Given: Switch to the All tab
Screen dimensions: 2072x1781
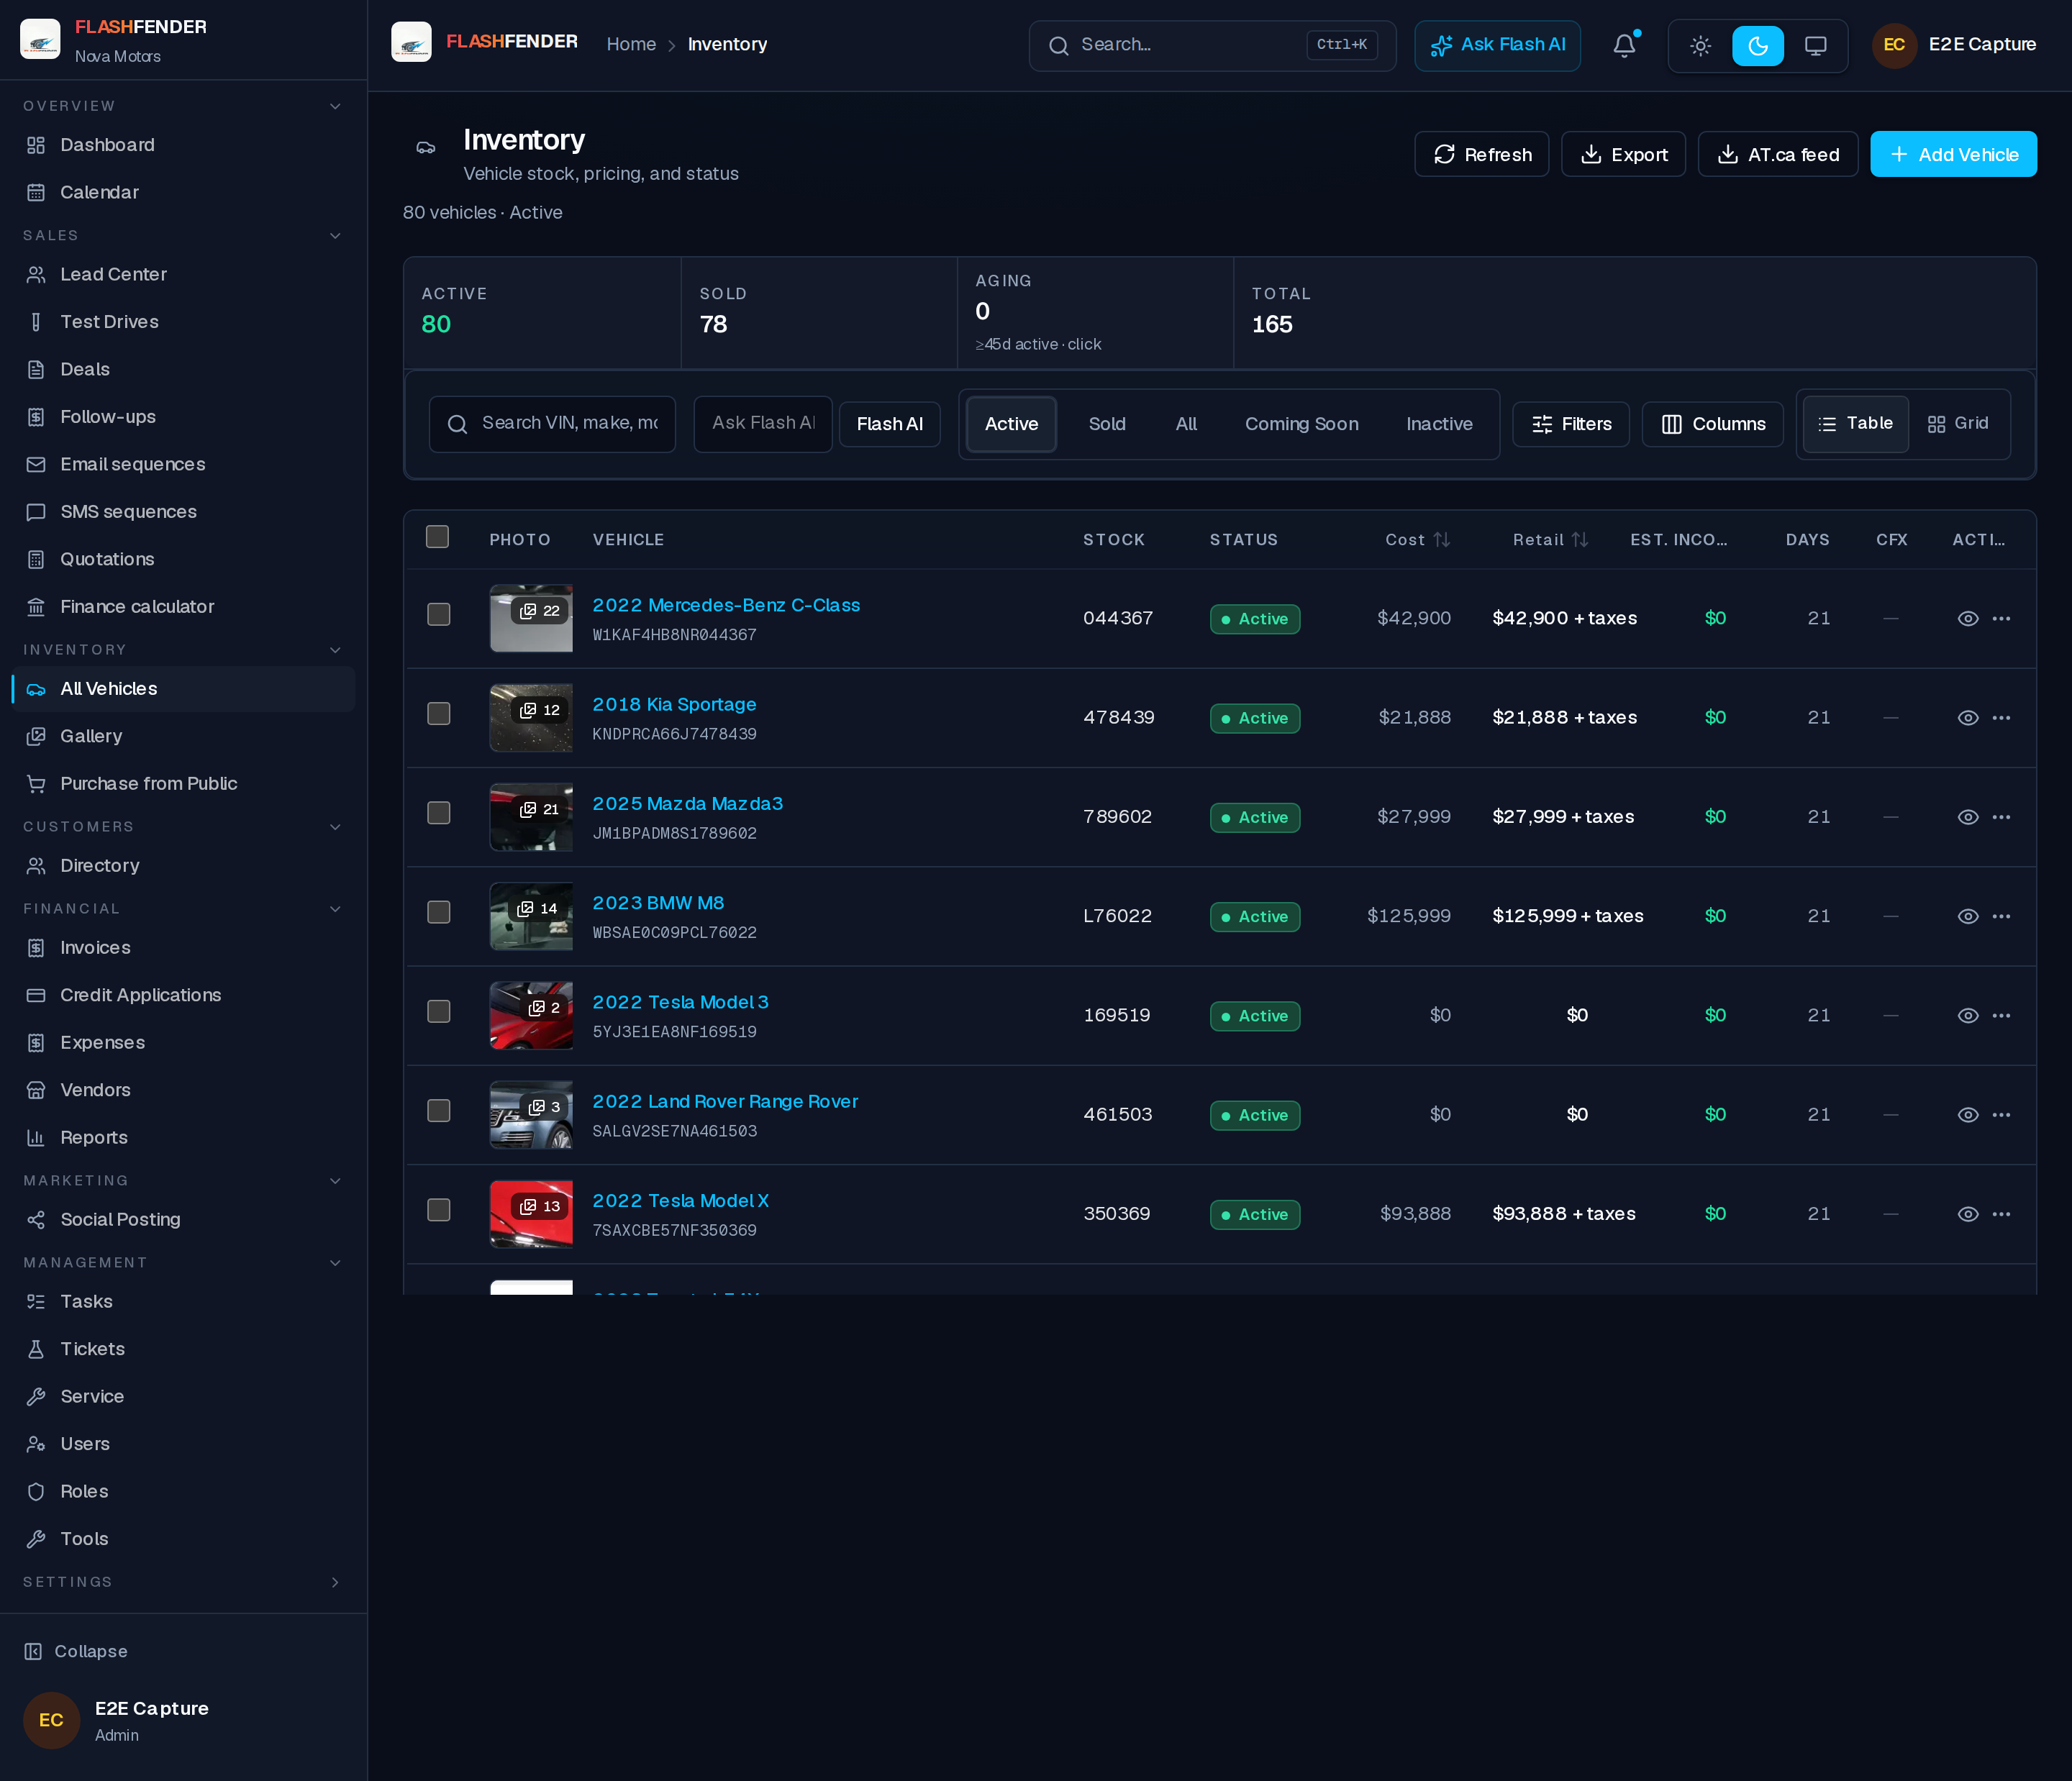Looking at the screenshot, I should coord(1186,424).
